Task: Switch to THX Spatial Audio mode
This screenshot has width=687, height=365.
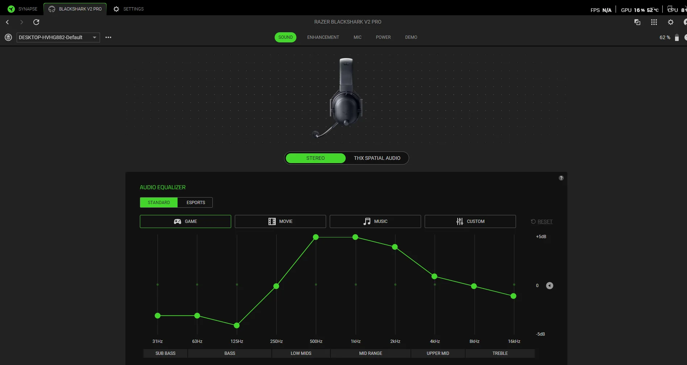Action: (x=377, y=158)
